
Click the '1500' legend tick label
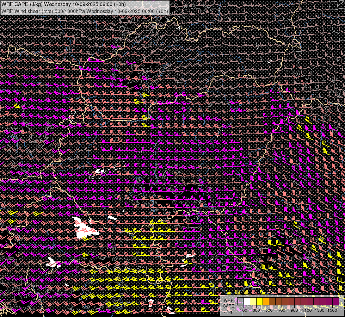[x=332, y=310]
